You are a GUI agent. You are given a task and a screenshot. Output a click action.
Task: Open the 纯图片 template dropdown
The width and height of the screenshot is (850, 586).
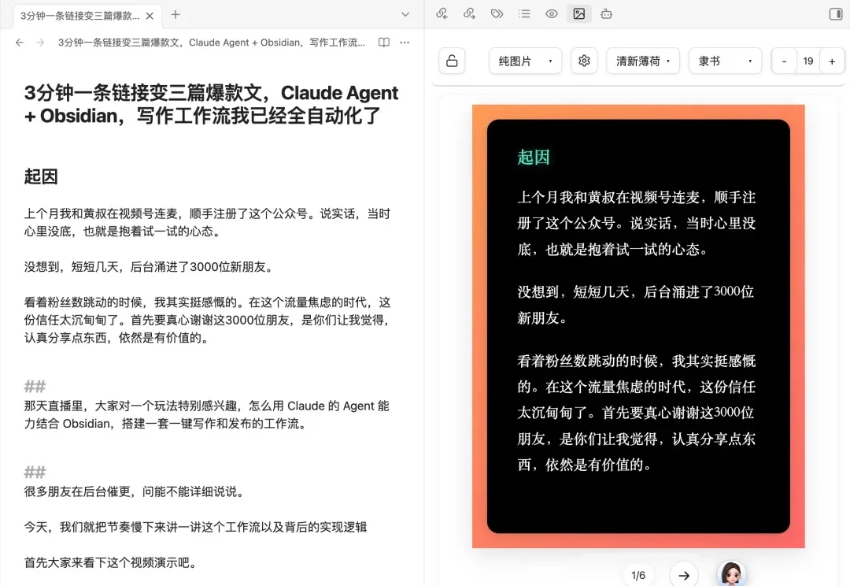pyautogui.click(x=525, y=61)
